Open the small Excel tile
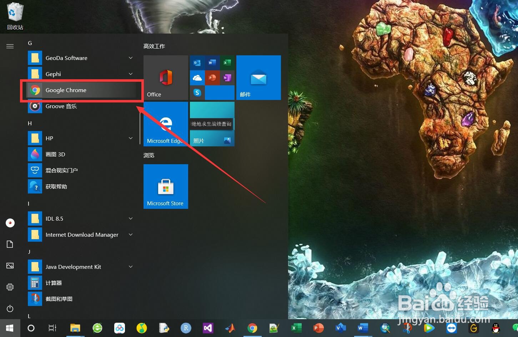The width and height of the screenshot is (518, 337). click(227, 63)
